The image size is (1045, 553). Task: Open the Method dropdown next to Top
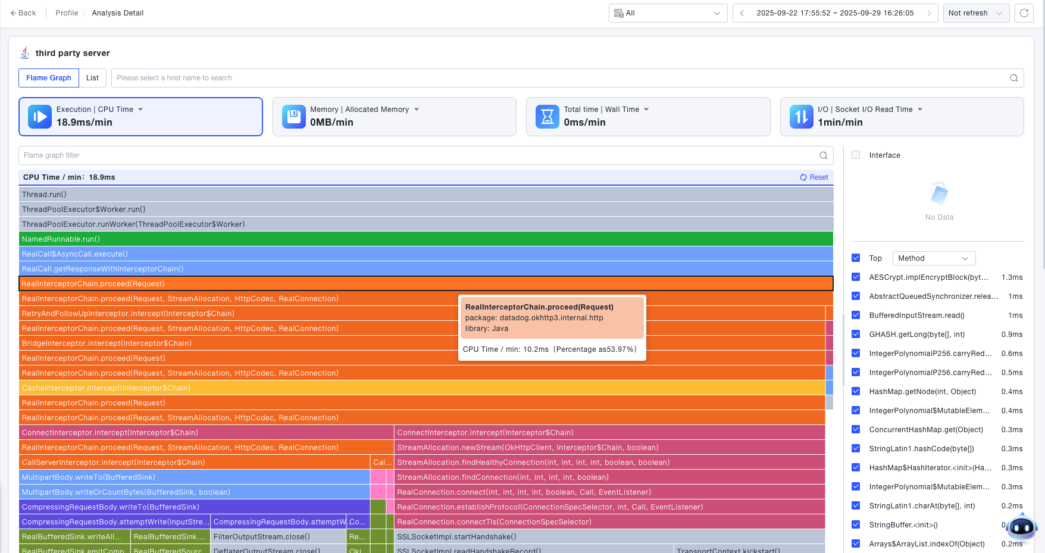click(934, 258)
